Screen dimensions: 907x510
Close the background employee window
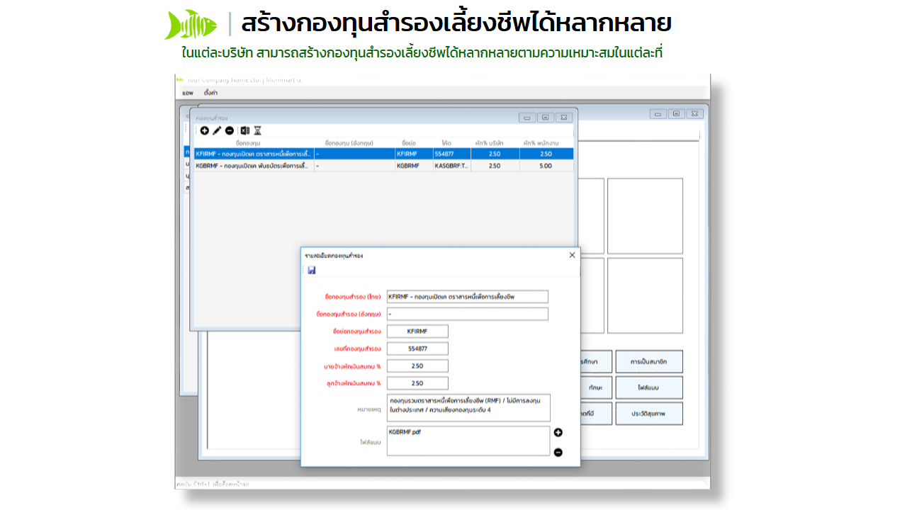(x=696, y=113)
